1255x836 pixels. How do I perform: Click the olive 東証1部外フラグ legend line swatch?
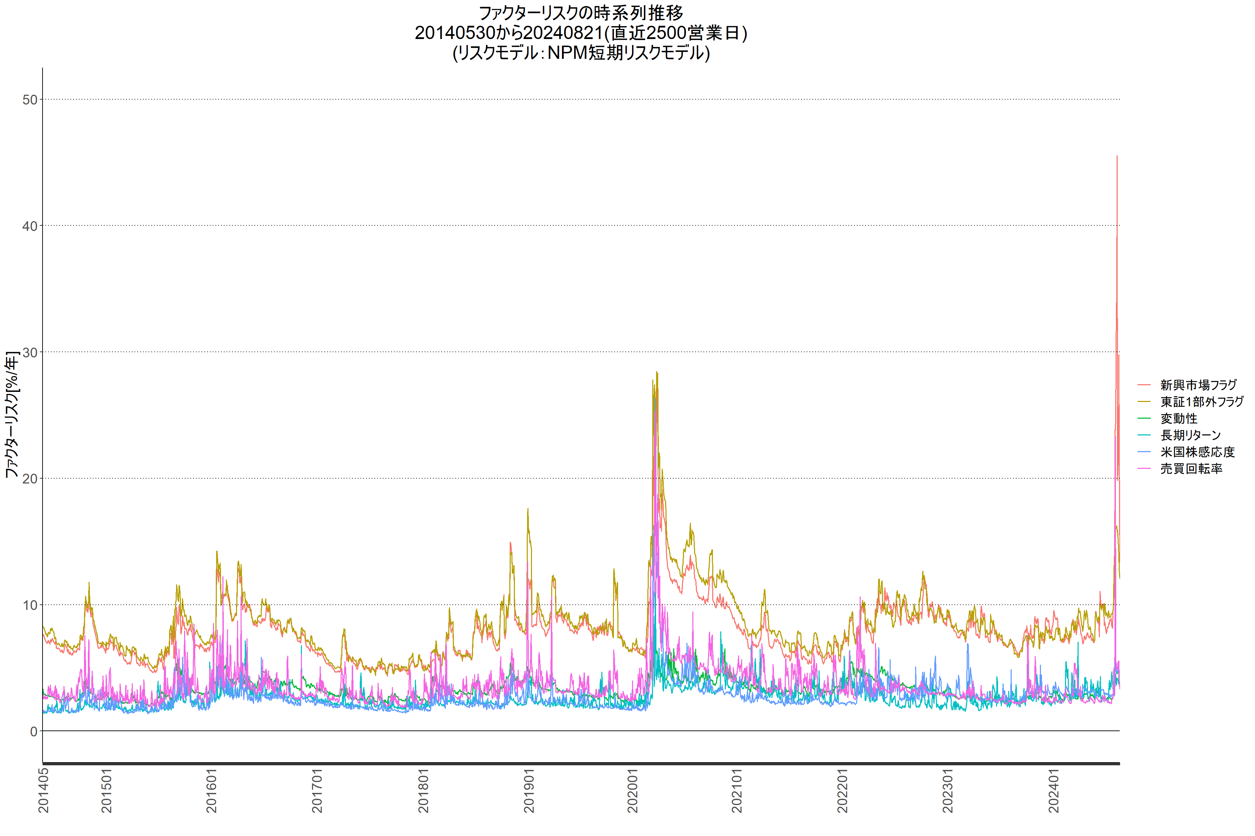click(1144, 402)
